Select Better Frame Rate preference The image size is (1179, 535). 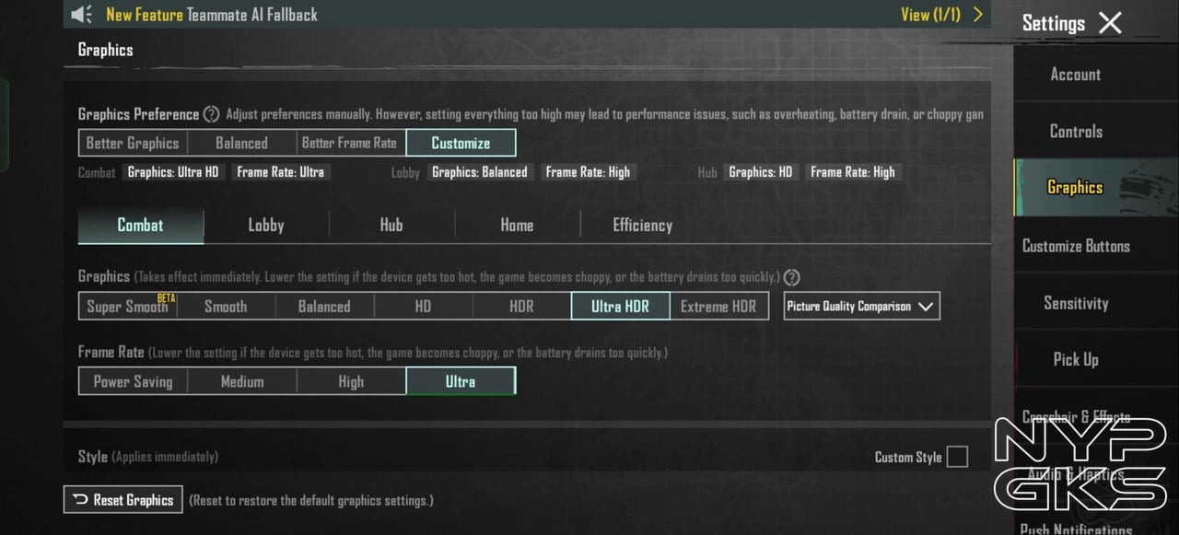pyautogui.click(x=349, y=143)
